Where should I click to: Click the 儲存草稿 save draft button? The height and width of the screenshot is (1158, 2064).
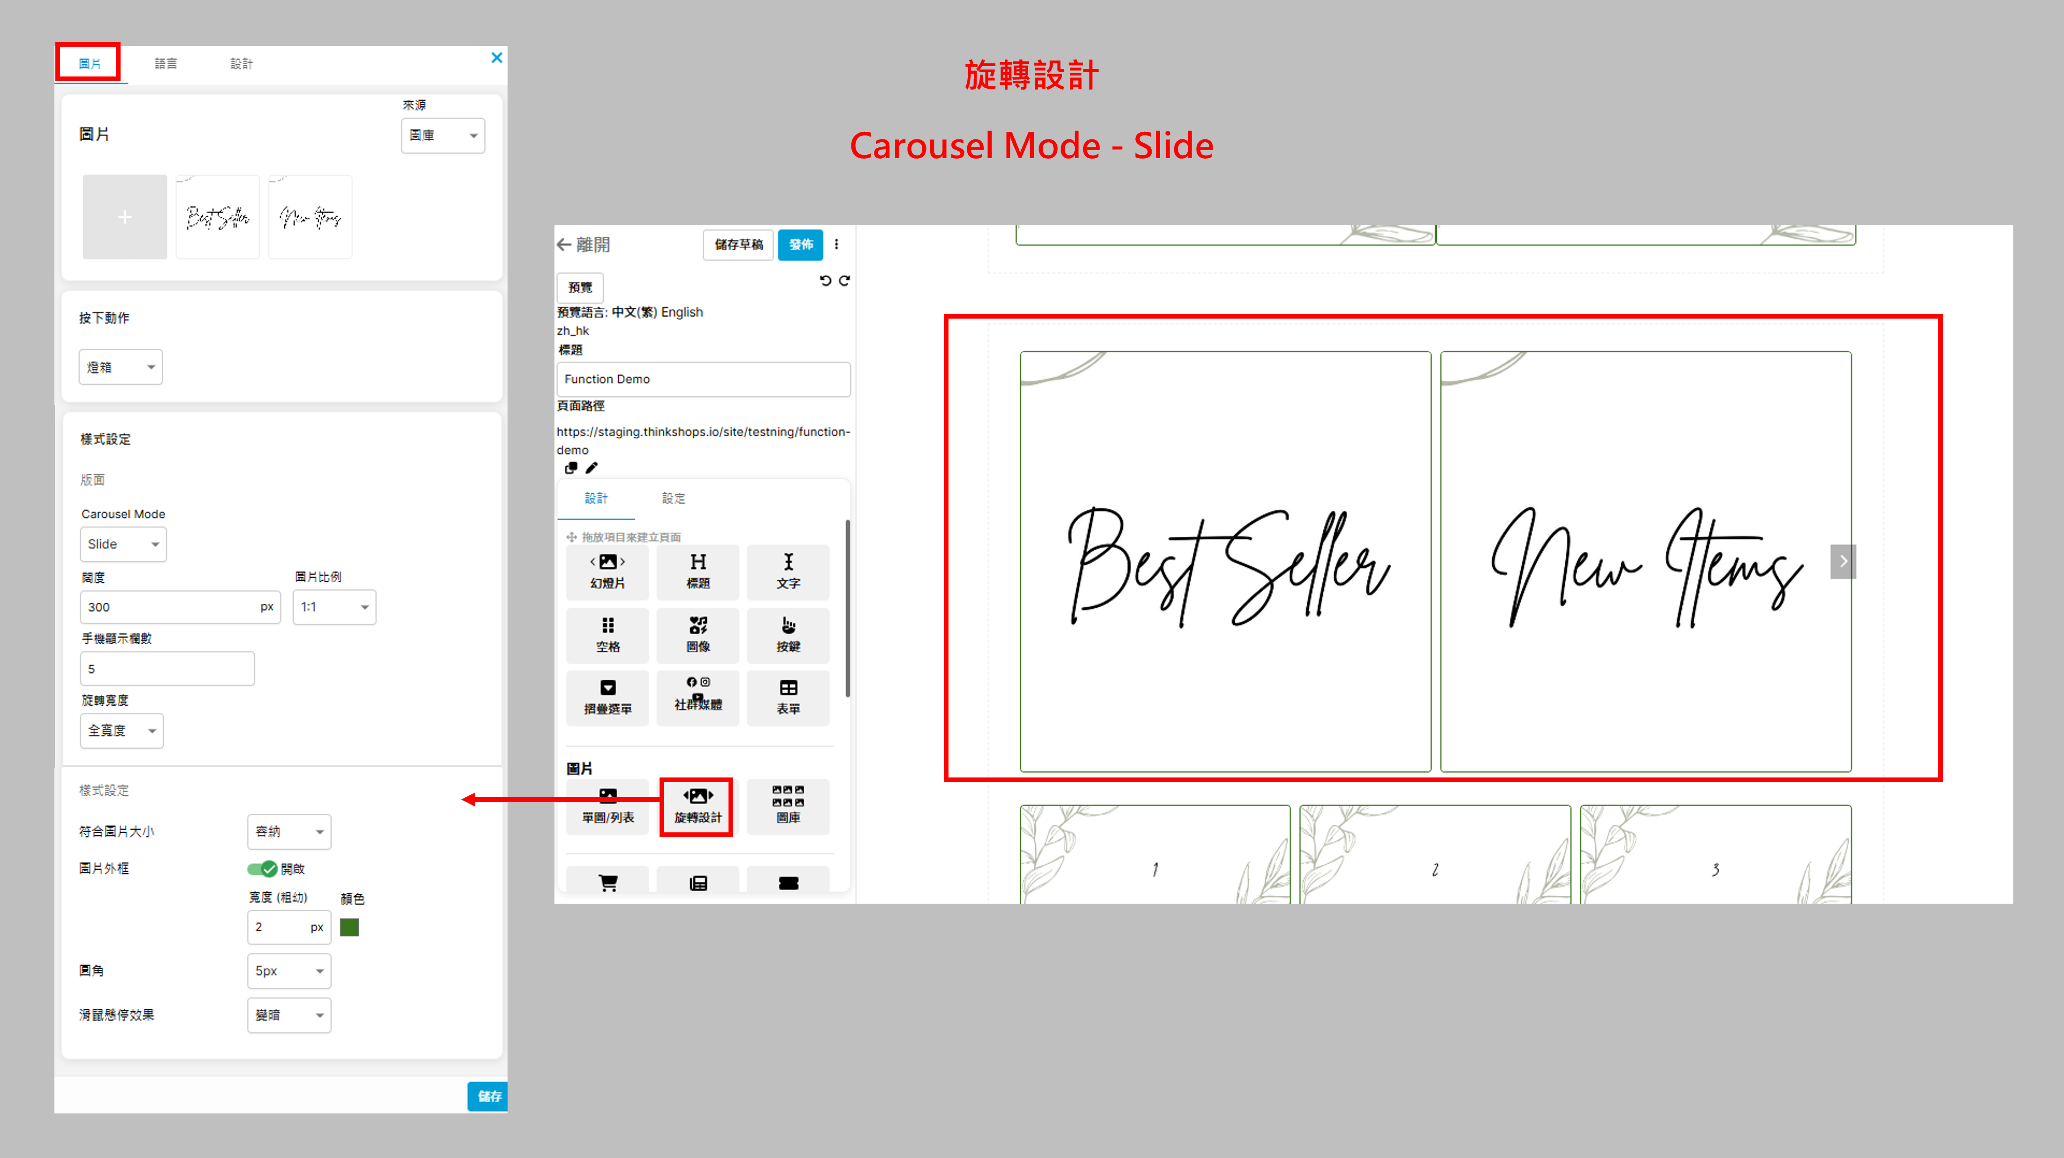coord(738,244)
